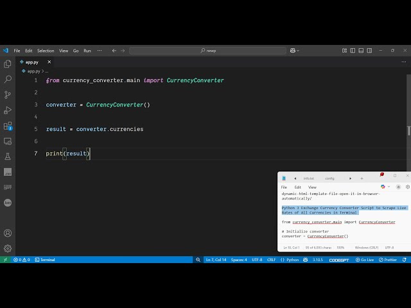Click the Prettier status bar item

[x=388, y=259]
